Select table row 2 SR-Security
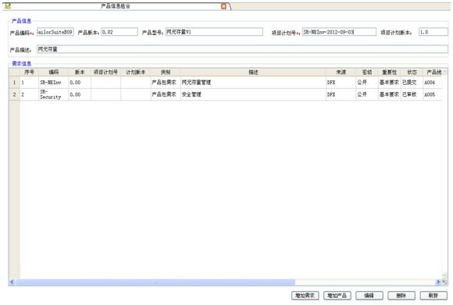The height and width of the screenshot is (305, 453). tap(226, 94)
